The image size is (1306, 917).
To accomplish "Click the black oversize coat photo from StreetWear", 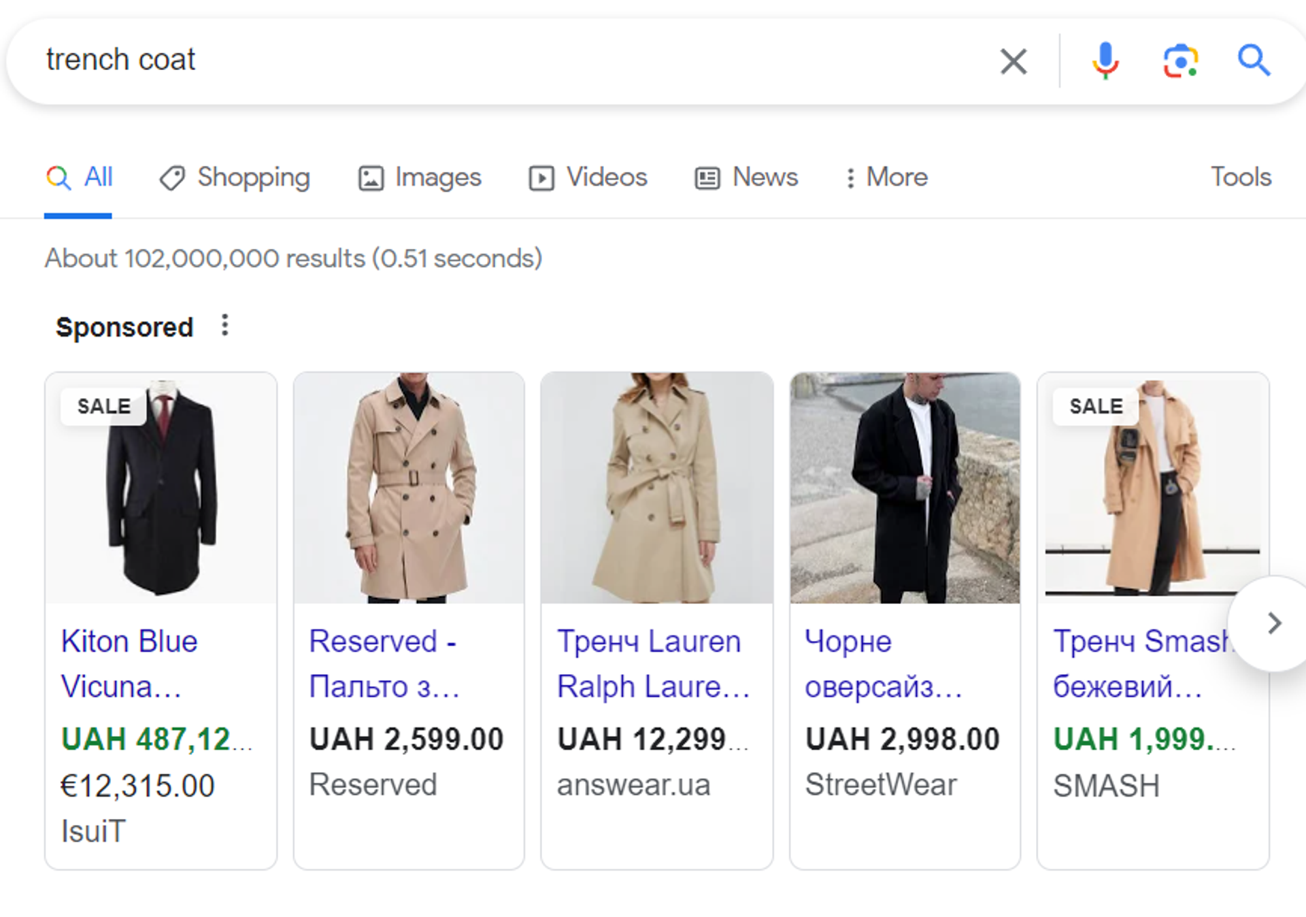I will pyautogui.click(x=905, y=488).
